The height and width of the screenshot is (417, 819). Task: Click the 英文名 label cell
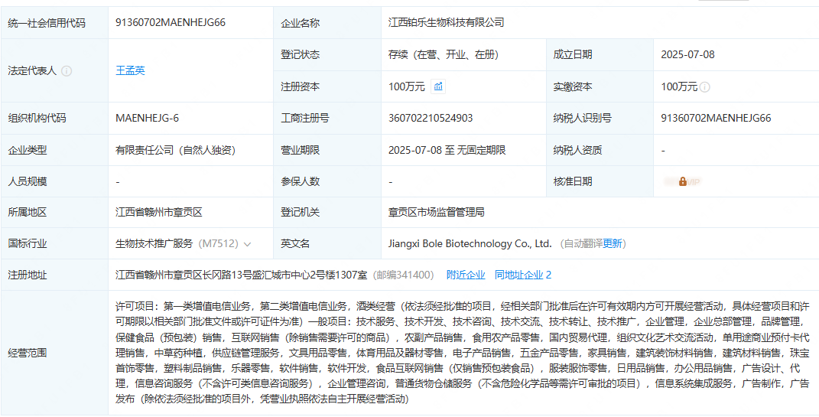[x=327, y=243]
